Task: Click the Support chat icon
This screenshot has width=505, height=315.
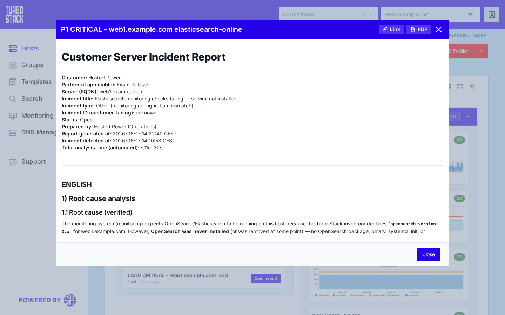Action: [13, 162]
